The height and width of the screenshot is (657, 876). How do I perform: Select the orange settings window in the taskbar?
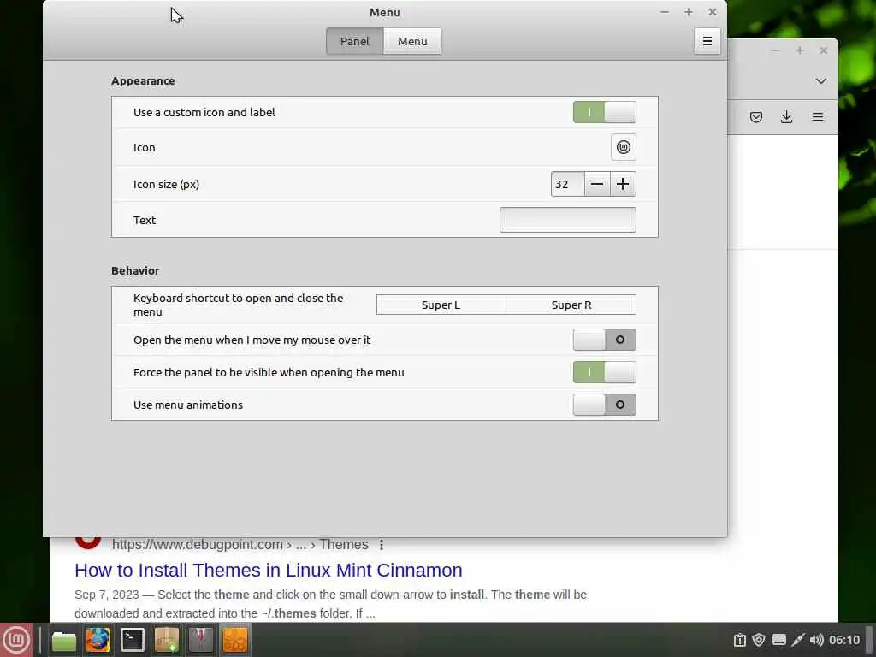pos(235,640)
